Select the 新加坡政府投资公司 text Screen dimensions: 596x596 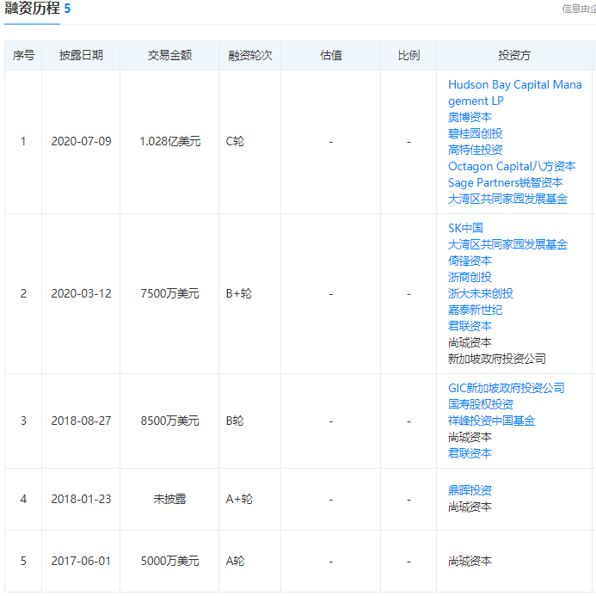(x=497, y=359)
